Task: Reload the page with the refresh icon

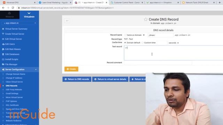Action: pos(13,8)
